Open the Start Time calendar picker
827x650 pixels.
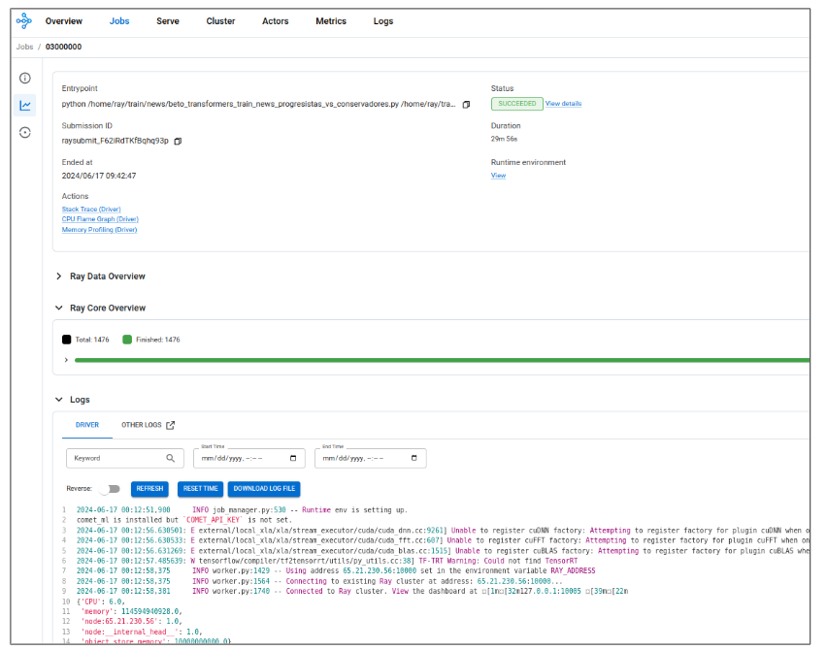[x=293, y=458]
